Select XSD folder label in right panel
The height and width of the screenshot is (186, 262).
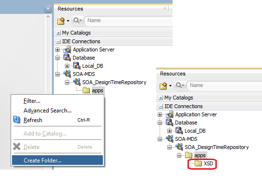point(208,163)
